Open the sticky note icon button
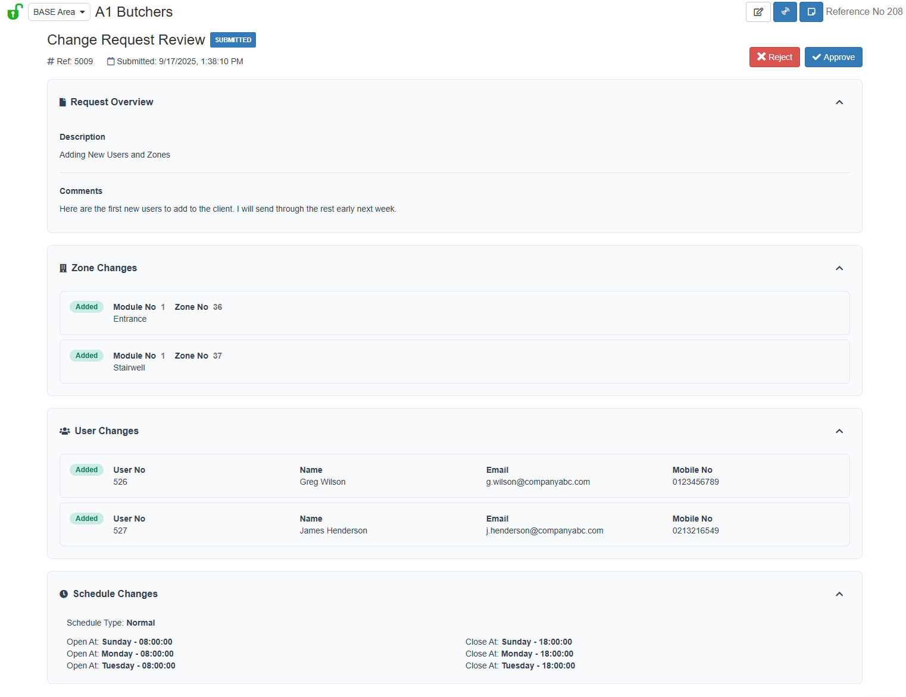Image resolution: width=906 pixels, height=697 pixels. click(x=811, y=12)
